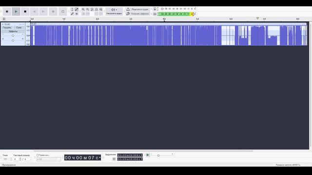Viewport: 312px width, 175px height.
Task: Fit project to width icon
Action: pyautogui.click(x=97, y=9)
